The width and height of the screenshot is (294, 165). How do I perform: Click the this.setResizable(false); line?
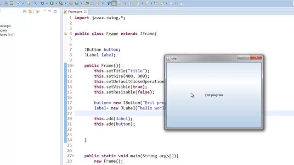(x=124, y=92)
